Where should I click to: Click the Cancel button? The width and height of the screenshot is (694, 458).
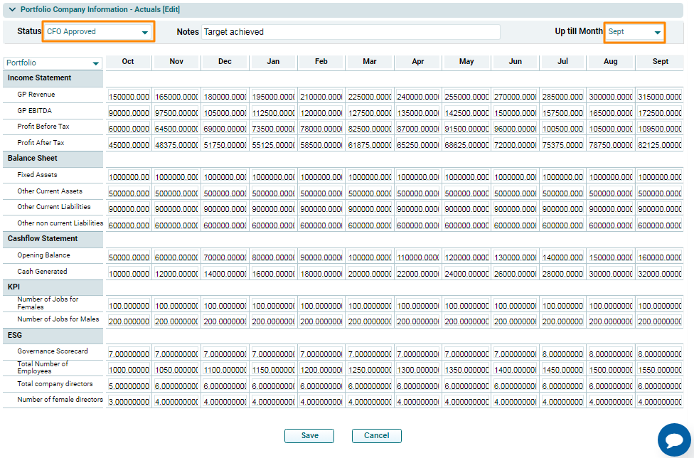click(x=376, y=436)
